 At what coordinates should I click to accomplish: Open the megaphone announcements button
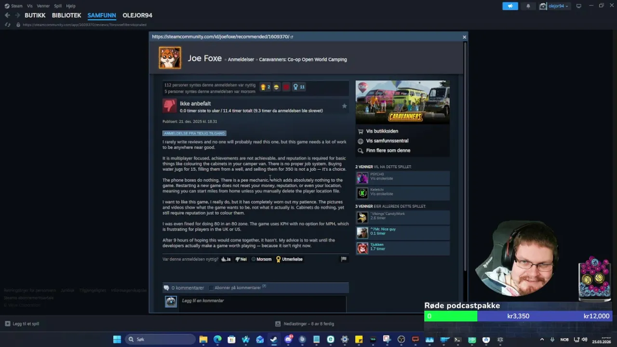click(x=510, y=6)
